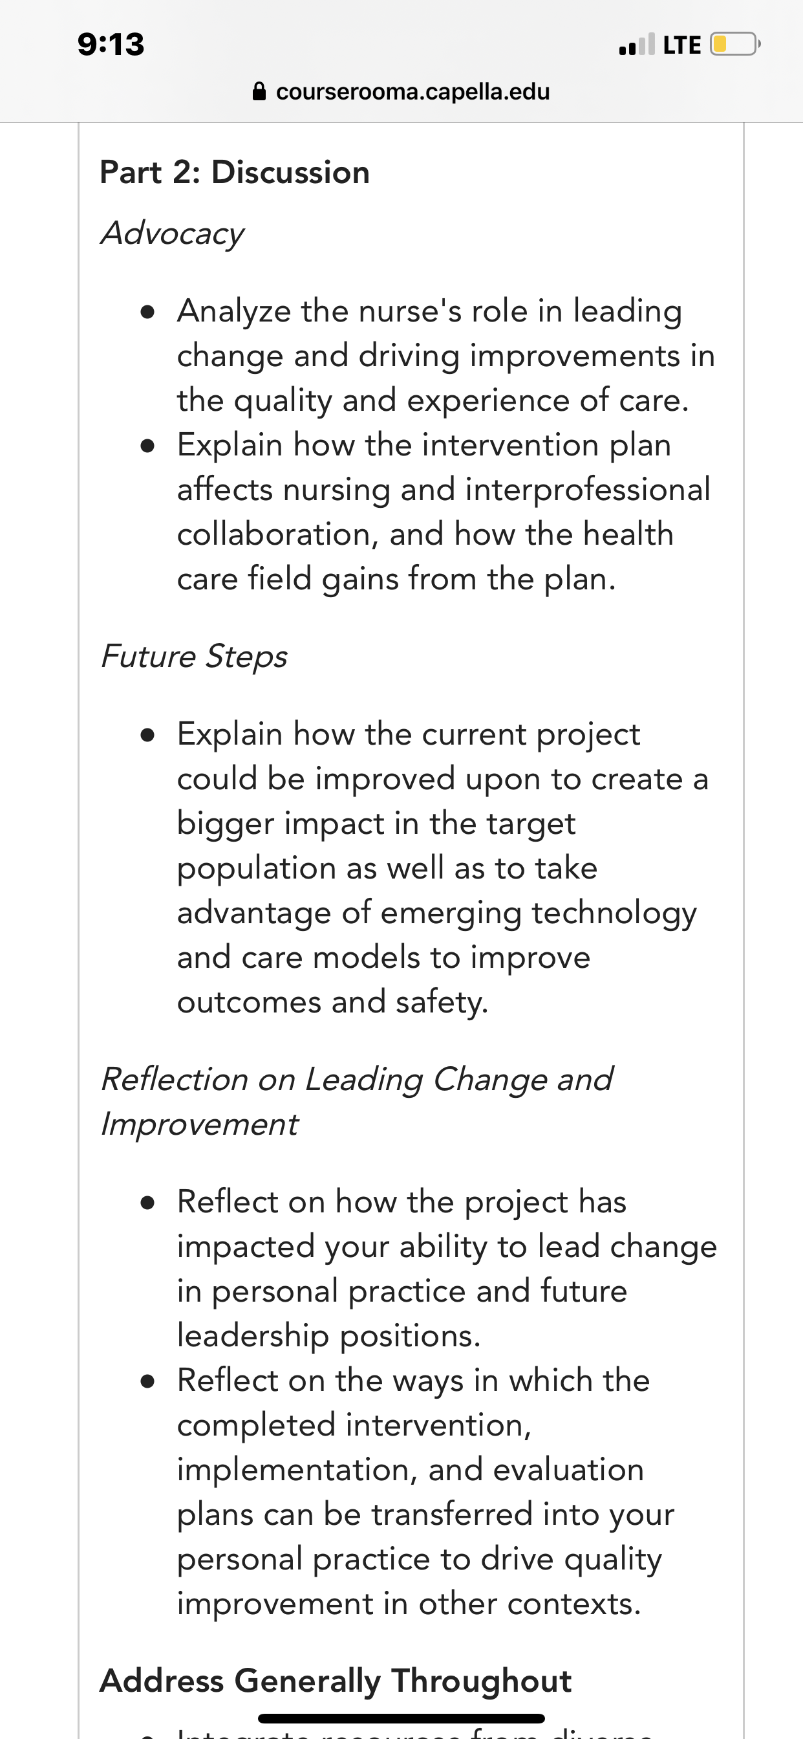This screenshot has height=1739, width=803.
Task: Tap the 9:13 clock in status bar
Action: coord(111,45)
